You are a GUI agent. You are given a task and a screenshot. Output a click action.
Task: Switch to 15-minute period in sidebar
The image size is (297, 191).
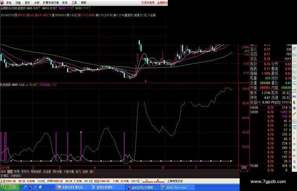tap(294, 144)
